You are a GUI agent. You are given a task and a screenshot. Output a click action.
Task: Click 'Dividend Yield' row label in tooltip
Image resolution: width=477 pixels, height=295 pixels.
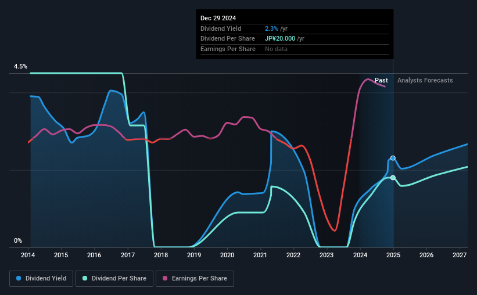click(x=221, y=28)
